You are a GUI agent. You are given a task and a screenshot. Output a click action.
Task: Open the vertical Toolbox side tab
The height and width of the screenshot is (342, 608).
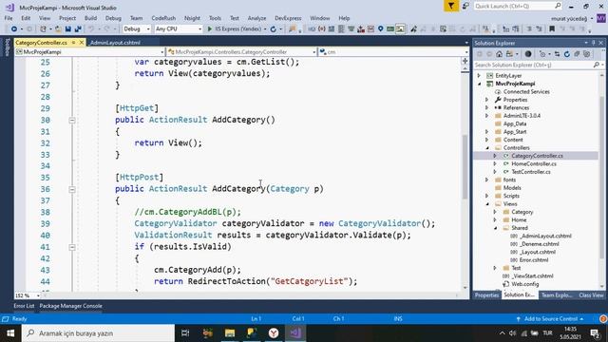7,47
